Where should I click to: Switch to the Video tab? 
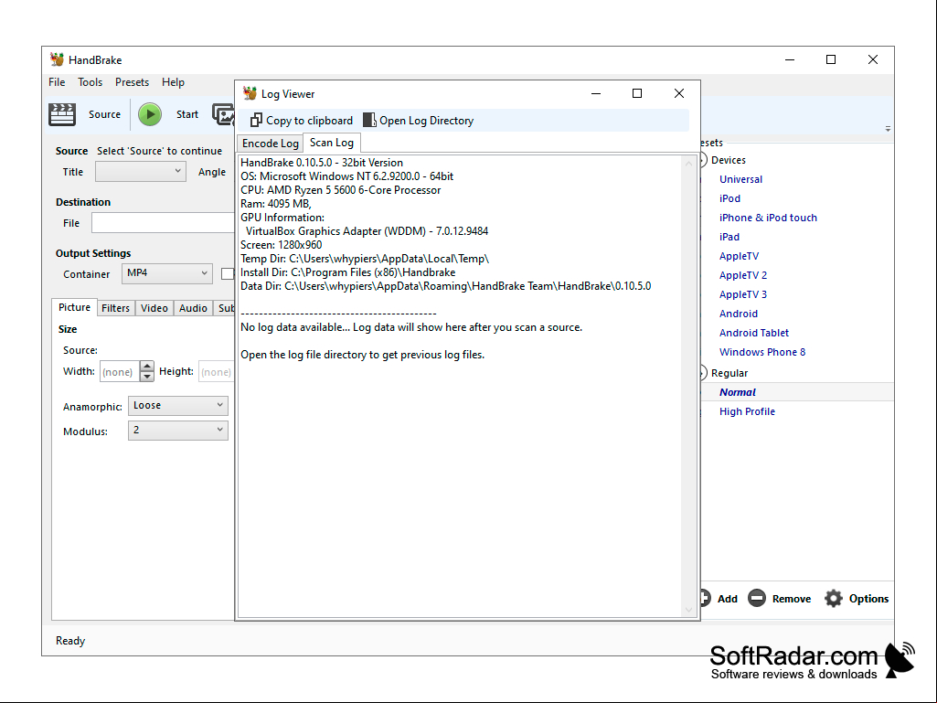click(154, 308)
